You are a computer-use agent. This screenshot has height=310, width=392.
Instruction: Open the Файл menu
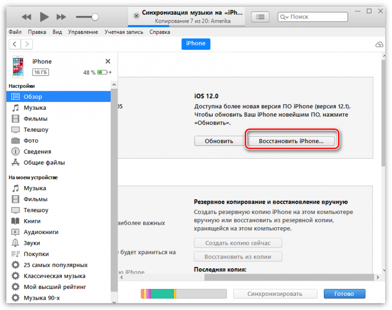tap(15, 32)
